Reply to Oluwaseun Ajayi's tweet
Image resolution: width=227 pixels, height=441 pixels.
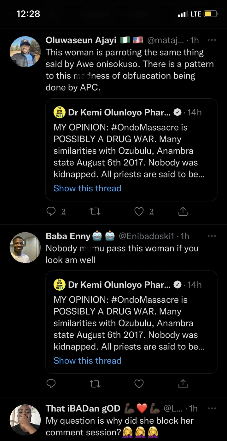(51, 212)
